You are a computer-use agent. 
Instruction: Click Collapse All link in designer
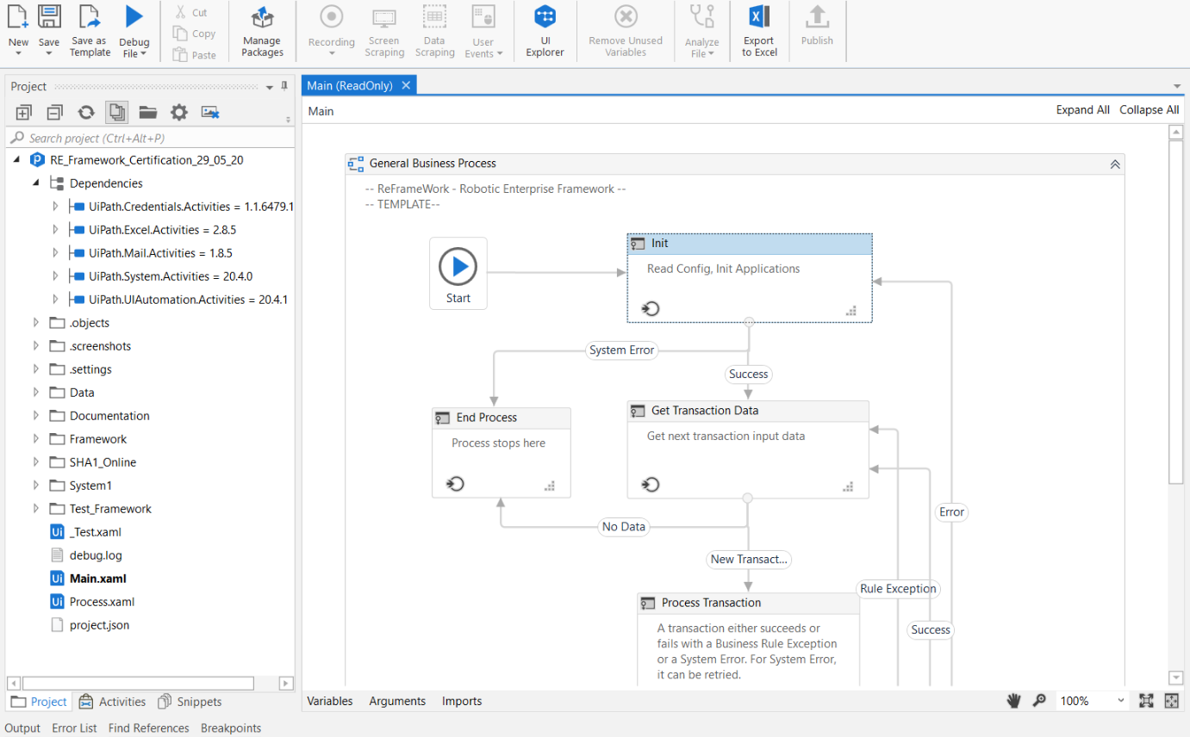tap(1149, 110)
